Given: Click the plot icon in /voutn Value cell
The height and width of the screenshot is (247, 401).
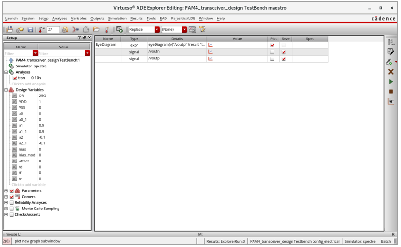Looking at the screenshot, I should pos(210,52).
